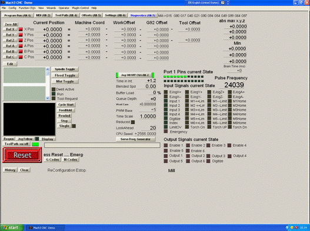Image resolution: width=310 pixels, height=231 pixels.
Task: Click the Input 1 signal LED
Action: (x=166, y=101)
